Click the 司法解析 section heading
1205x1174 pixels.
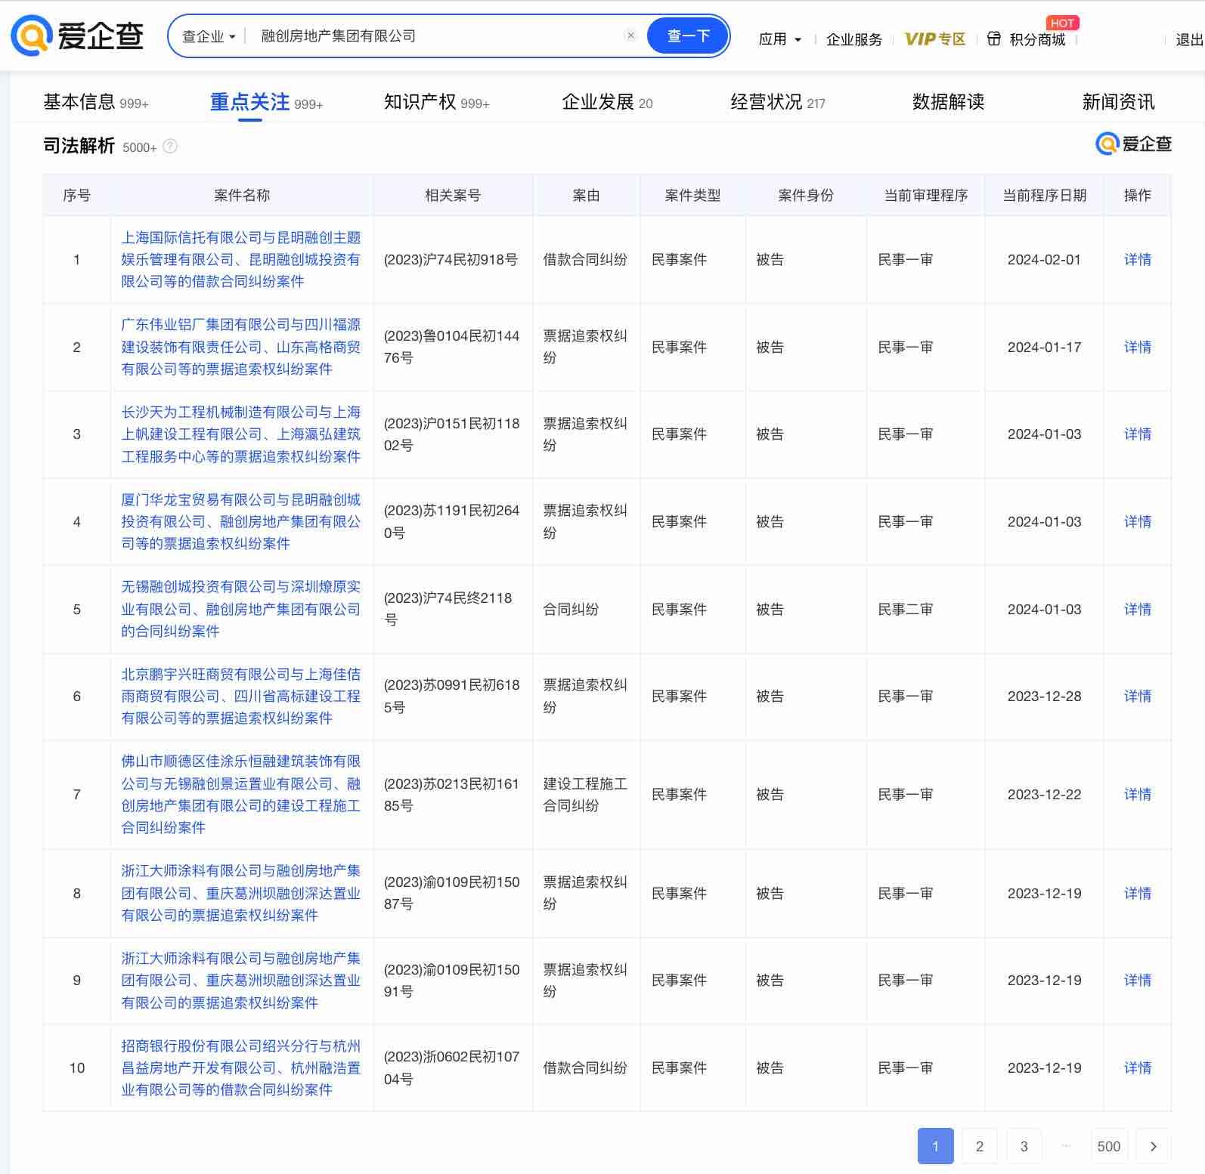pyautogui.click(x=79, y=146)
